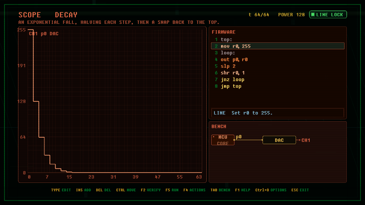Click the DAC block on bench

point(279,140)
